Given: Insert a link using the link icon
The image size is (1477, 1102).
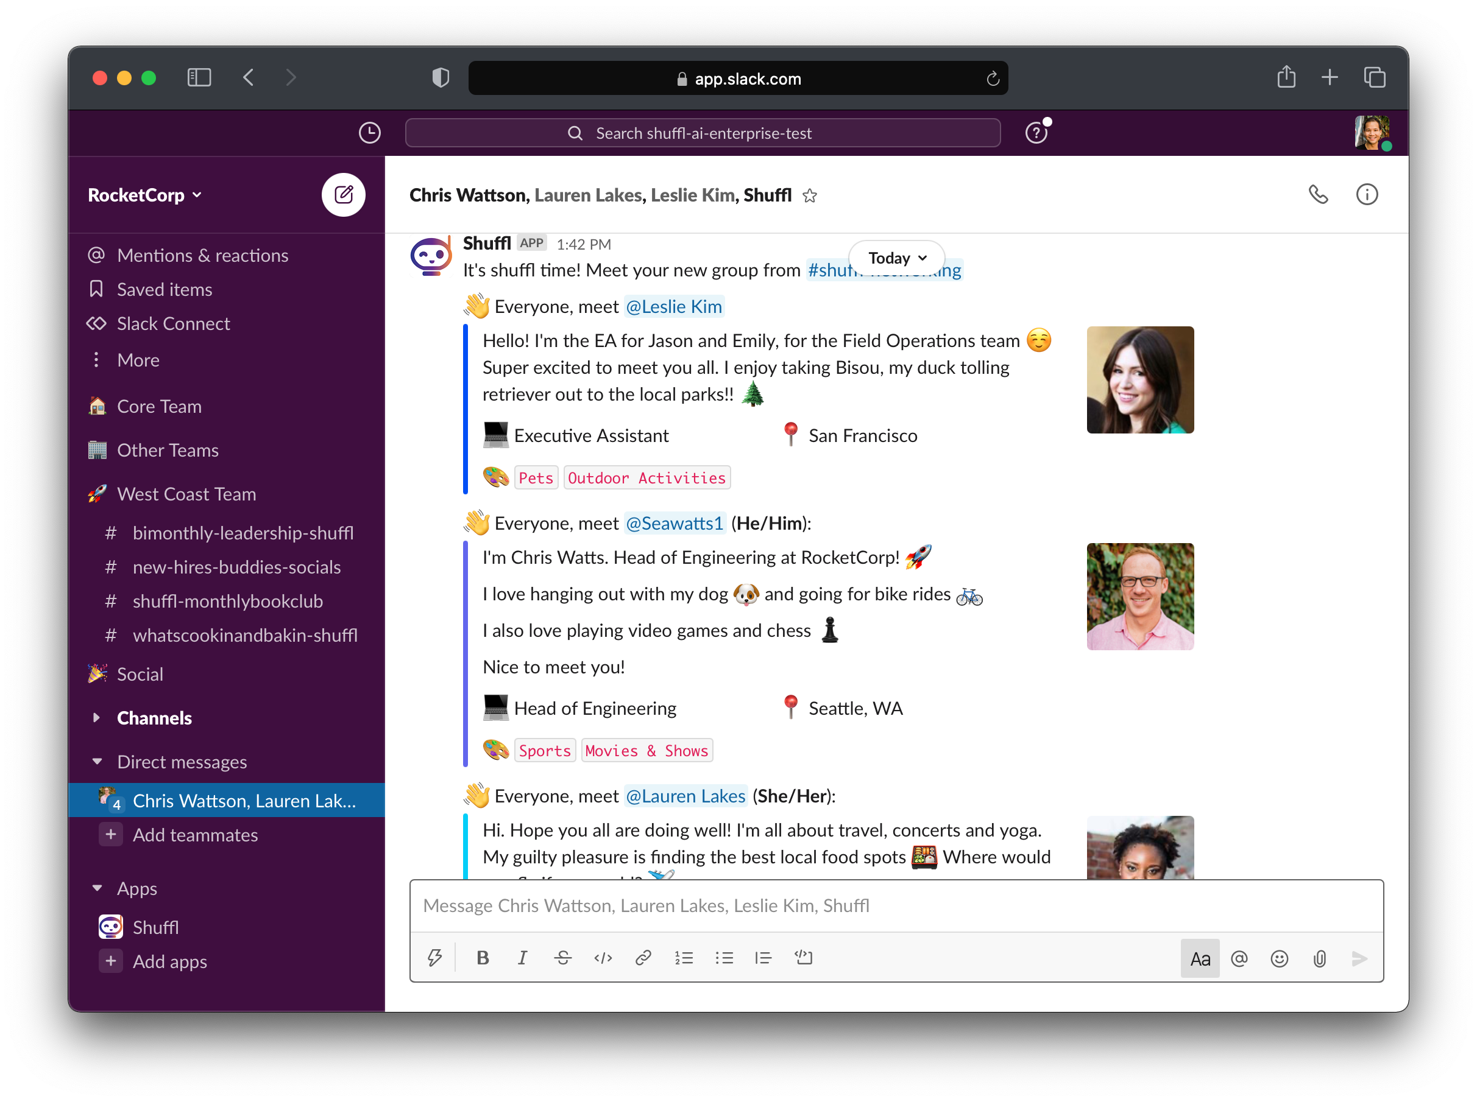Looking at the screenshot, I should point(643,958).
